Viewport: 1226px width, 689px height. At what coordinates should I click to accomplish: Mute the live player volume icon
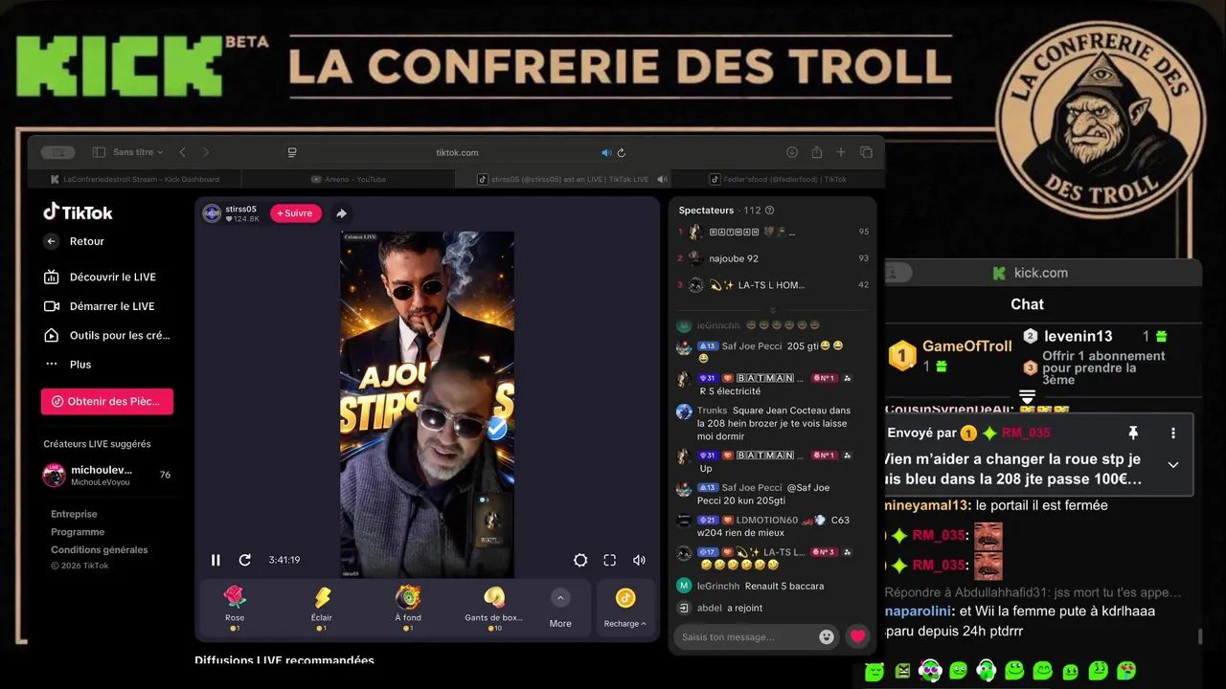point(639,560)
